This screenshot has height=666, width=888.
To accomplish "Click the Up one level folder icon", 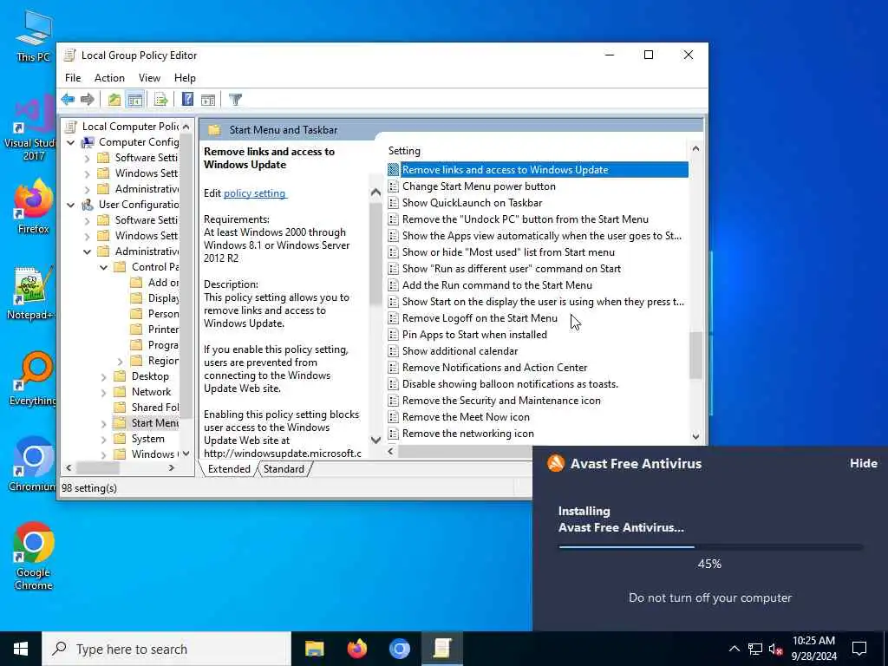I will pos(114,100).
